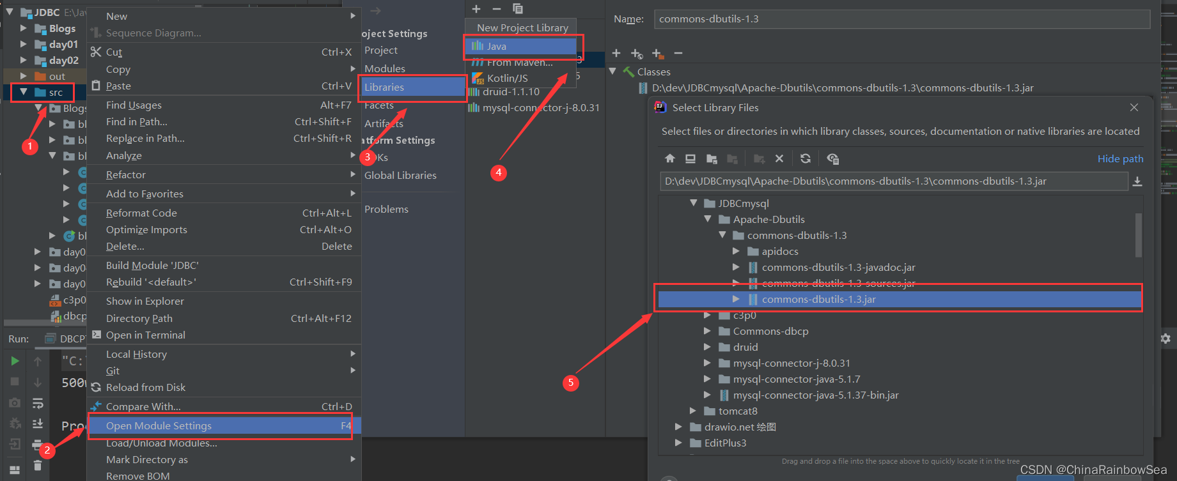Open Global Libraries in Platform Settings
This screenshot has width=1177, height=481.
point(400,175)
